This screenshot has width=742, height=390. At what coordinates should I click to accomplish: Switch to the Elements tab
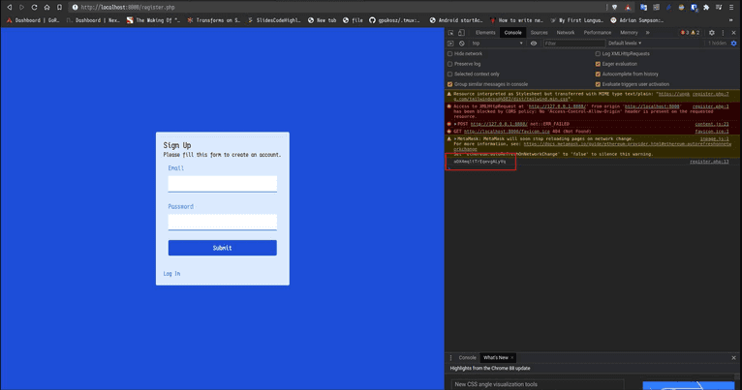click(485, 33)
